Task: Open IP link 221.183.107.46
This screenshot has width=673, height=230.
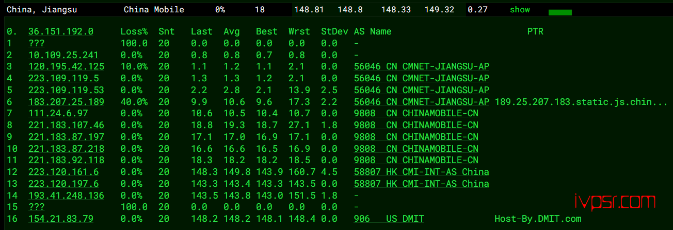Action: (x=66, y=125)
